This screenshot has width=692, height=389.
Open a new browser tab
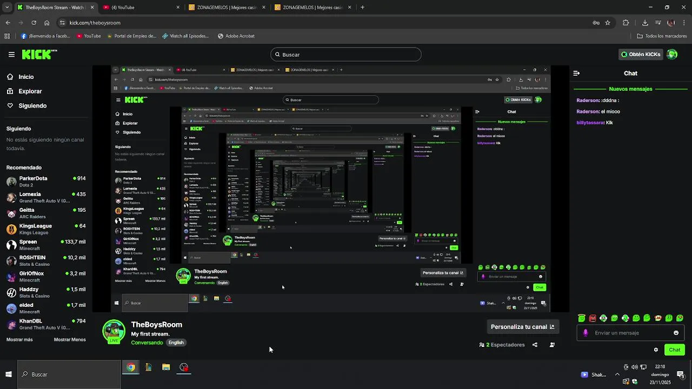(x=362, y=8)
